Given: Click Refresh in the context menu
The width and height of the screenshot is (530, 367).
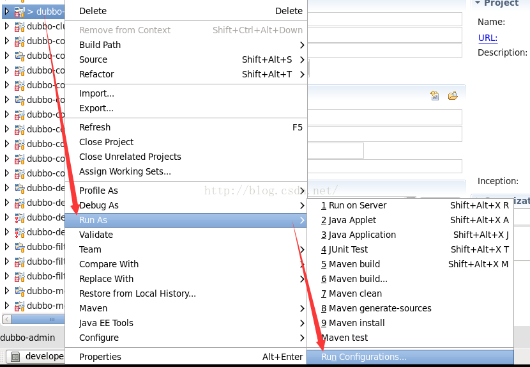Looking at the screenshot, I should click(x=95, y=127).
